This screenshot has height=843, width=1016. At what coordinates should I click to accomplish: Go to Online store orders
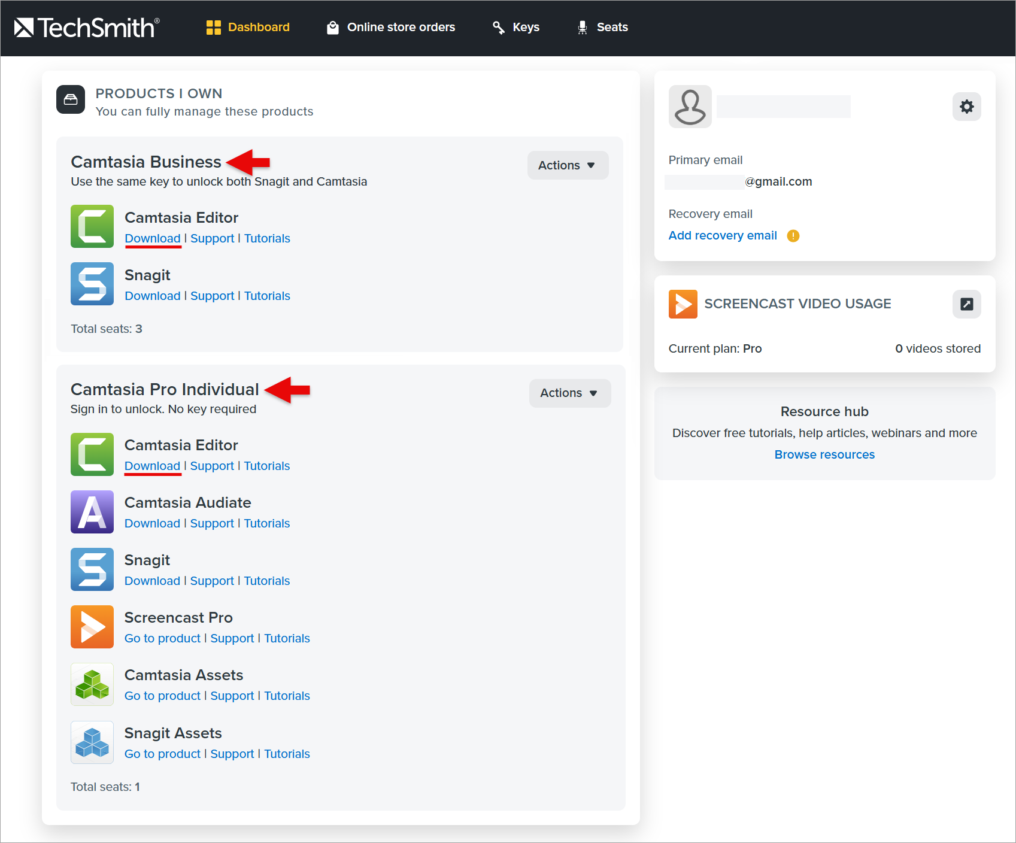click(x=391, y=28)
